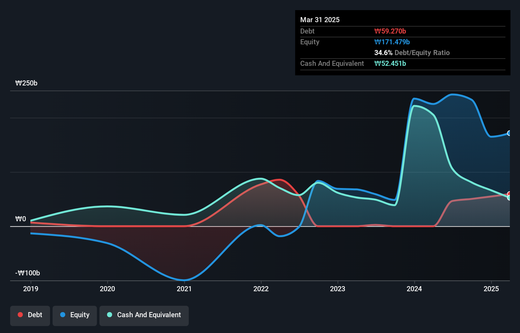Select the red debt endpoint marker on chart
This screenshot has height=333, width=520.
coord(509,193)
